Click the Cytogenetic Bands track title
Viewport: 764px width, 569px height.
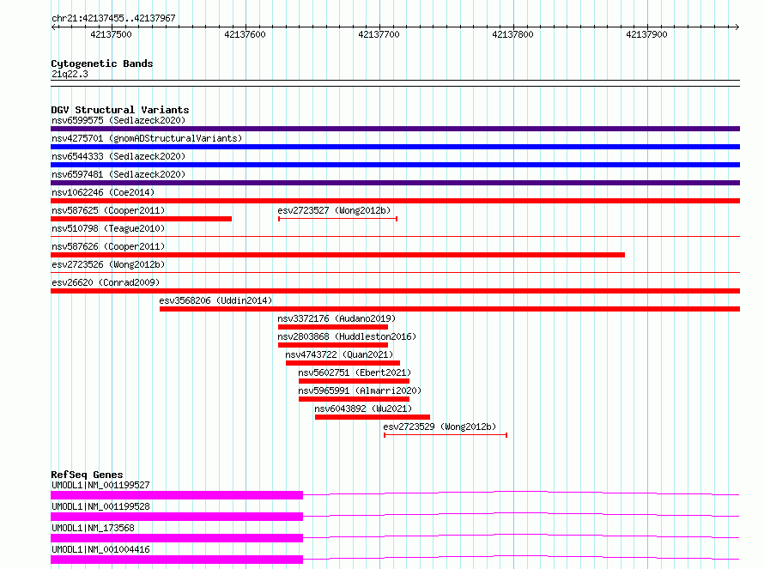(102, 64)
